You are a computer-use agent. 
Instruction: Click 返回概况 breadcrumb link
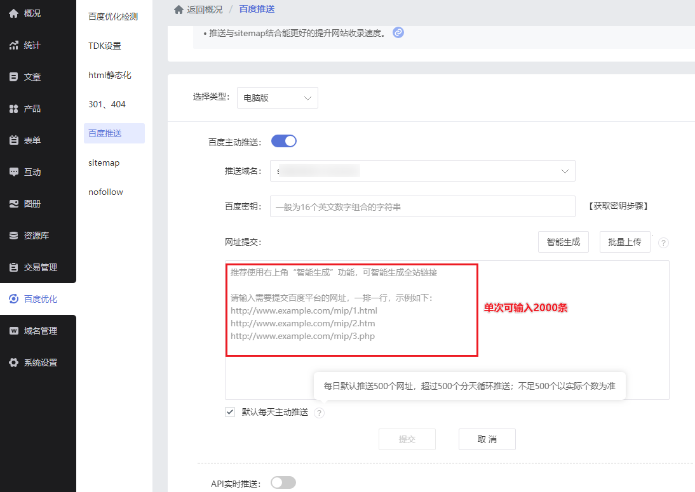tap(205, 10)
